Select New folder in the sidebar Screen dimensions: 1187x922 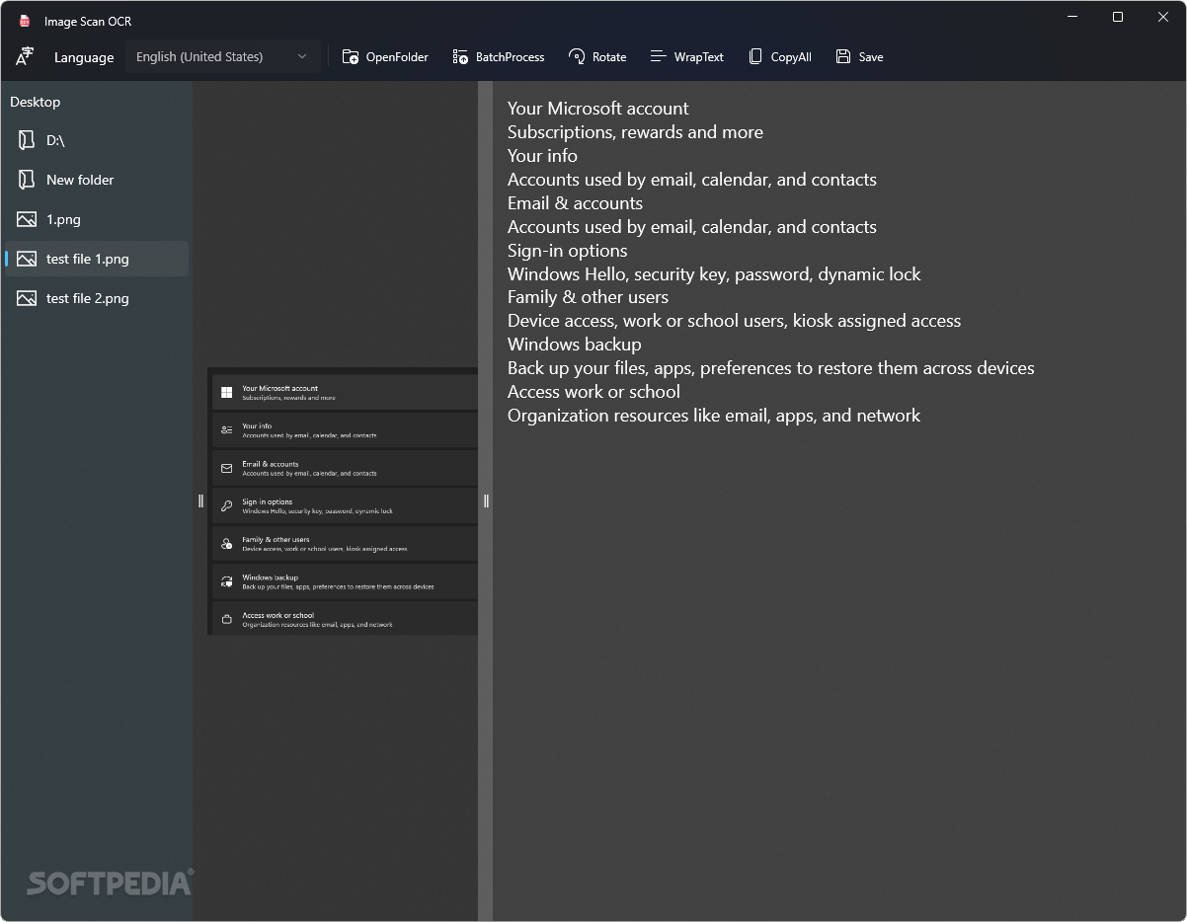[x=97, y=180]
